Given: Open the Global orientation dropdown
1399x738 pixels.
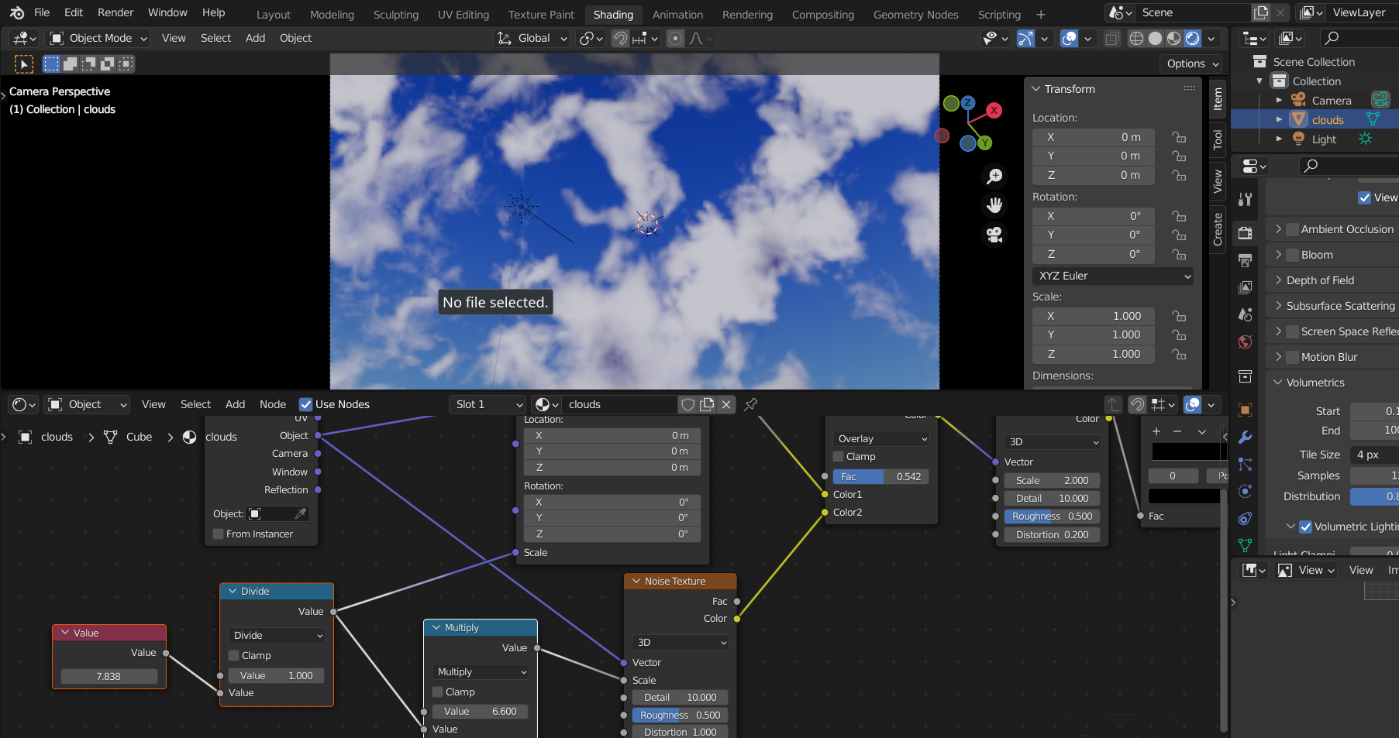Looking at the screenshot, I should click(x=532, y=38).
